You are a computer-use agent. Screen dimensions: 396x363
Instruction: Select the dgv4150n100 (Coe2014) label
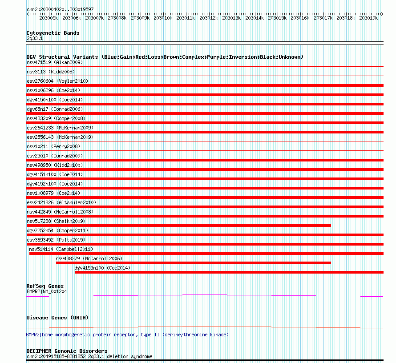coord(55,100)
